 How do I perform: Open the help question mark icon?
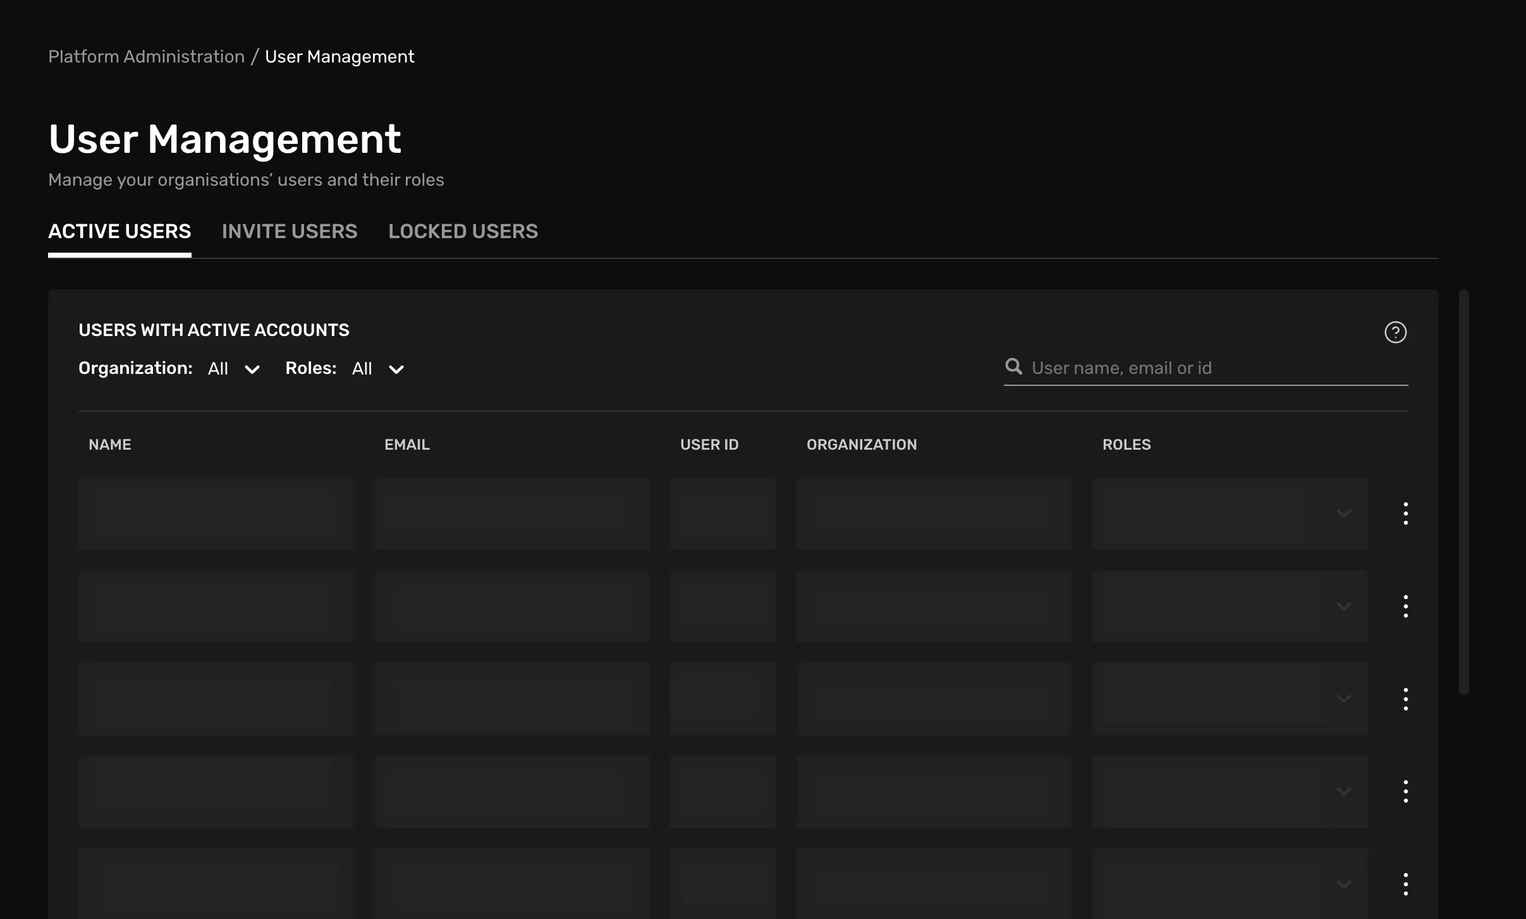tap(1395, 332)
